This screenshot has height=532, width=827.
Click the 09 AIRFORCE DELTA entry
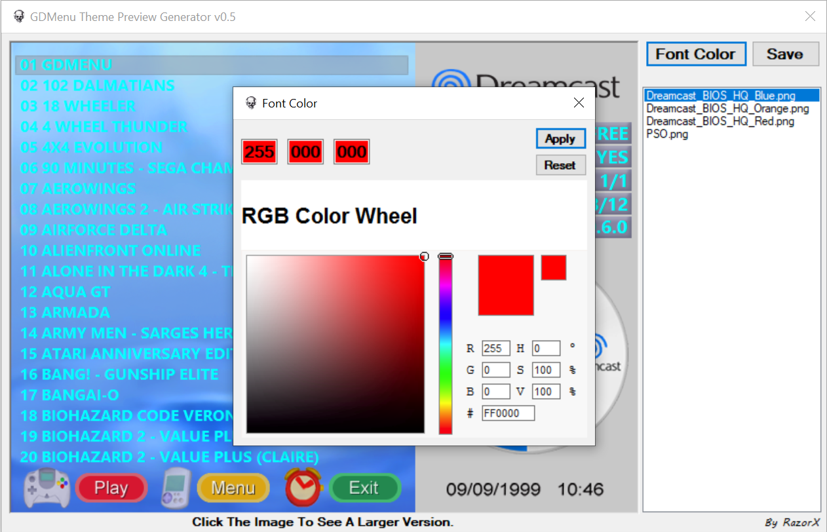point(94,230)
